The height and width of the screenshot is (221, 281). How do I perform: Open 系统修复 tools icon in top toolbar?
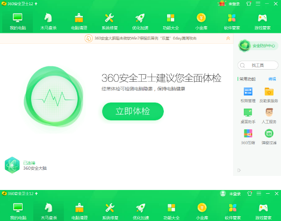(109, 18)
